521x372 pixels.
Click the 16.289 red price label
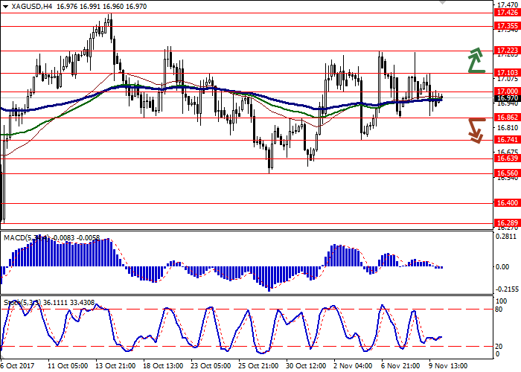click(507, 222)
